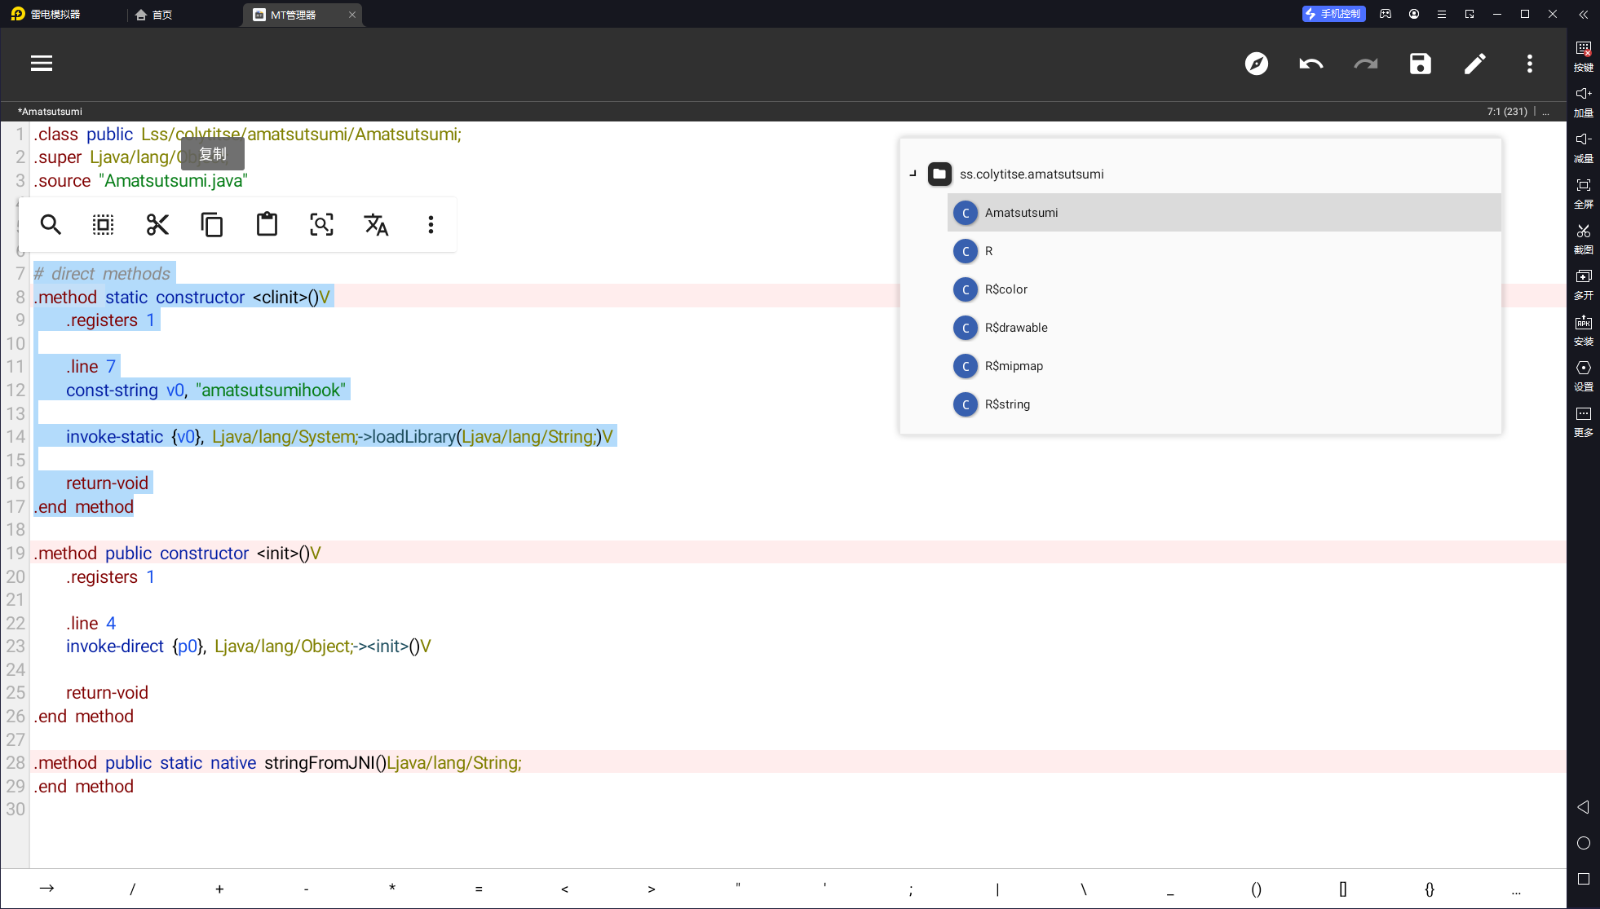Open more options in the selection toolbar
Image resolution: width=1600 pixels, height=909 pixels.
click(431, 224)
